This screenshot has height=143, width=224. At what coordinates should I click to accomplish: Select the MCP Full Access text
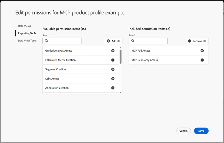pyautogui.click(x=141, y=51)
